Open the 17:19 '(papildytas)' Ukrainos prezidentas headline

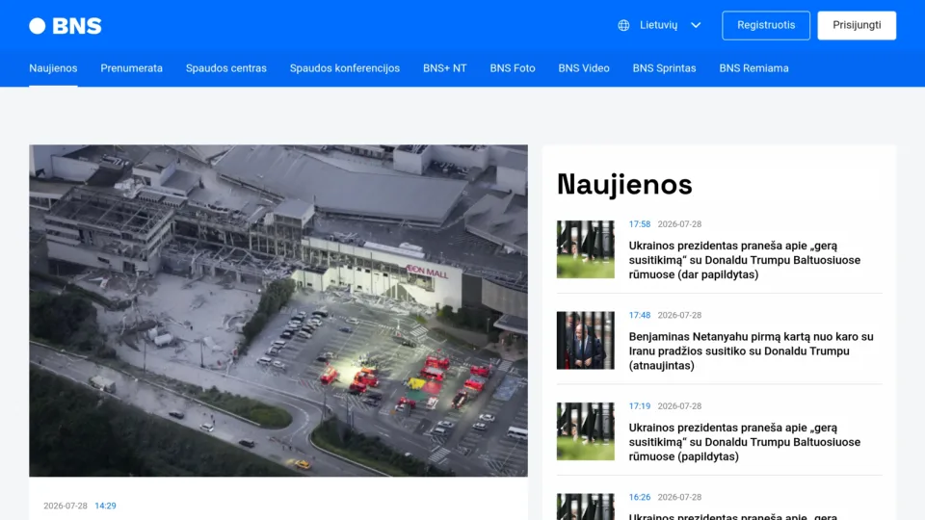(745, 442)
